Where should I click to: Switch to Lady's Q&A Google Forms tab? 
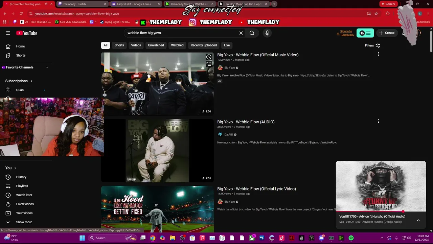135,4
